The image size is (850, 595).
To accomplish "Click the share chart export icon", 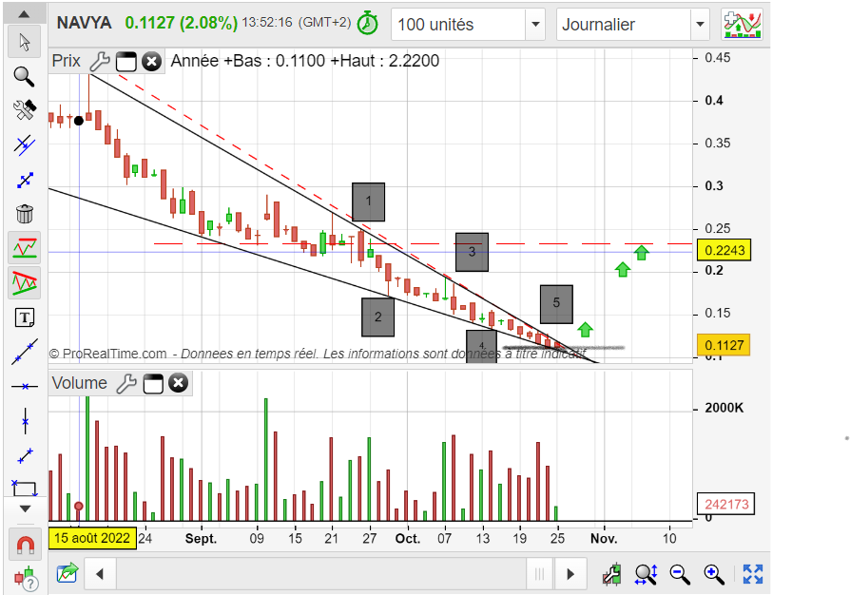I will [x=68, y=573].
